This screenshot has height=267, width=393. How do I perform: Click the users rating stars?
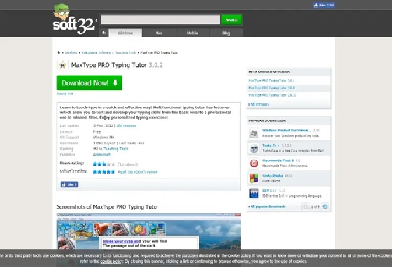(104, 164)
